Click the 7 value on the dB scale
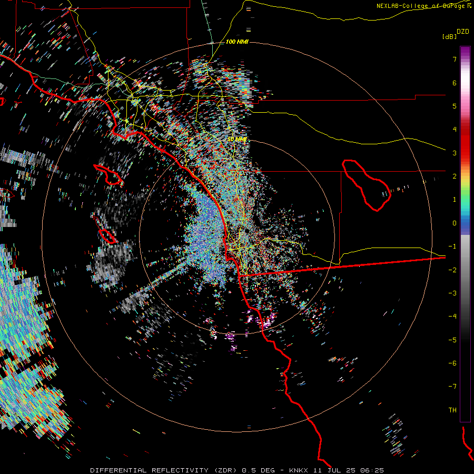 455,59
